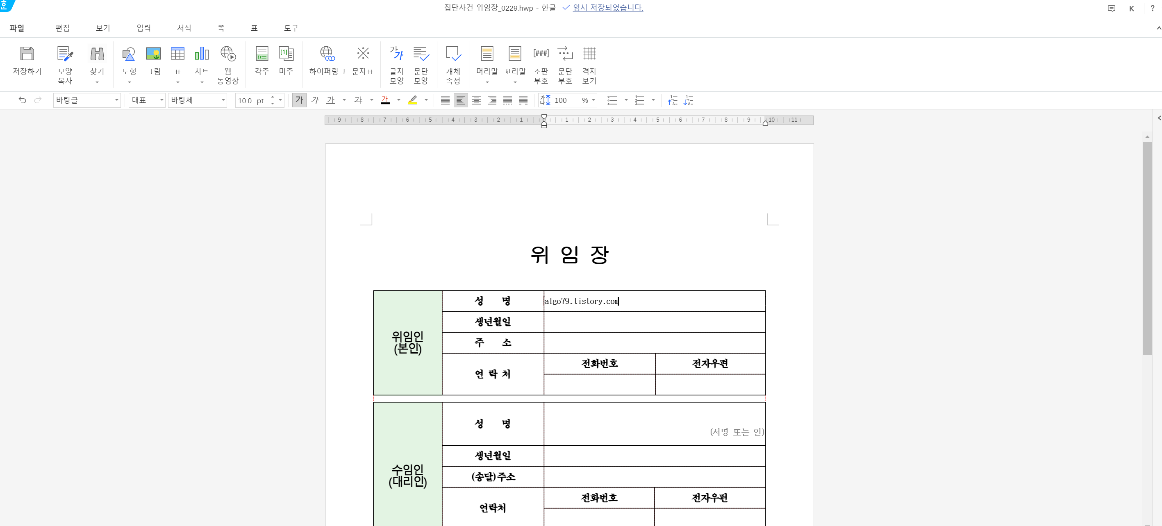The width and height of the screenshot is (1162, 526).
Task: Open the 문자표 character map
Action: [363, 54]
